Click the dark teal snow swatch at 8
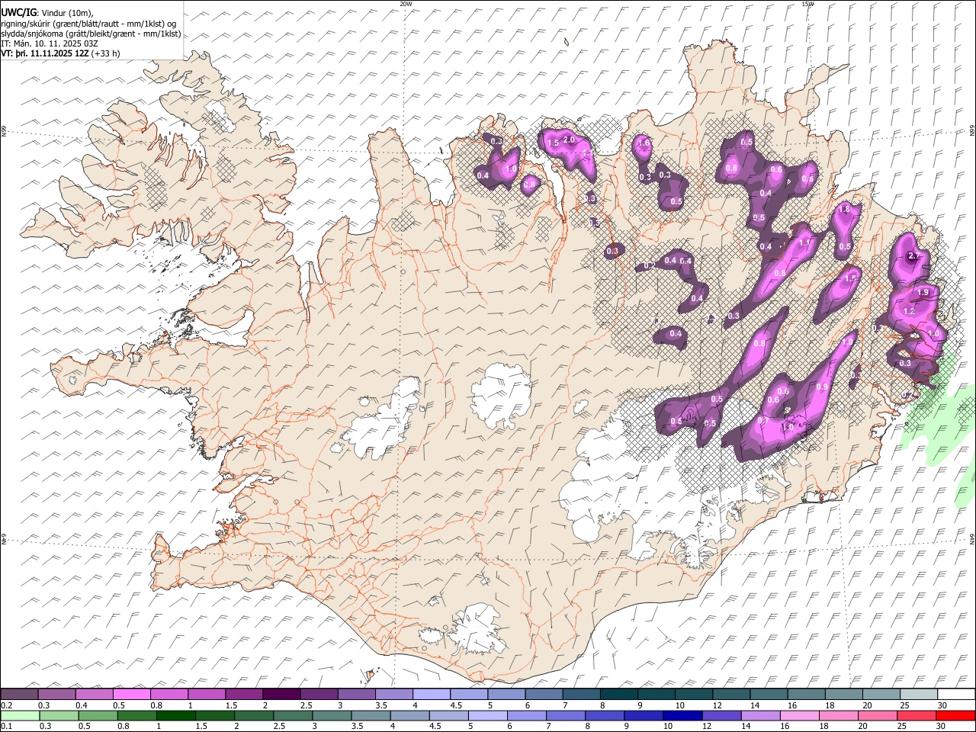Screen dimensions: 976x732 pos(618,694)
